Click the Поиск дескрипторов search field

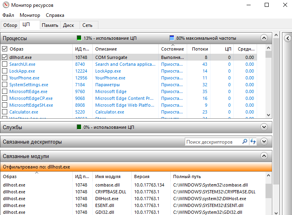213,142
